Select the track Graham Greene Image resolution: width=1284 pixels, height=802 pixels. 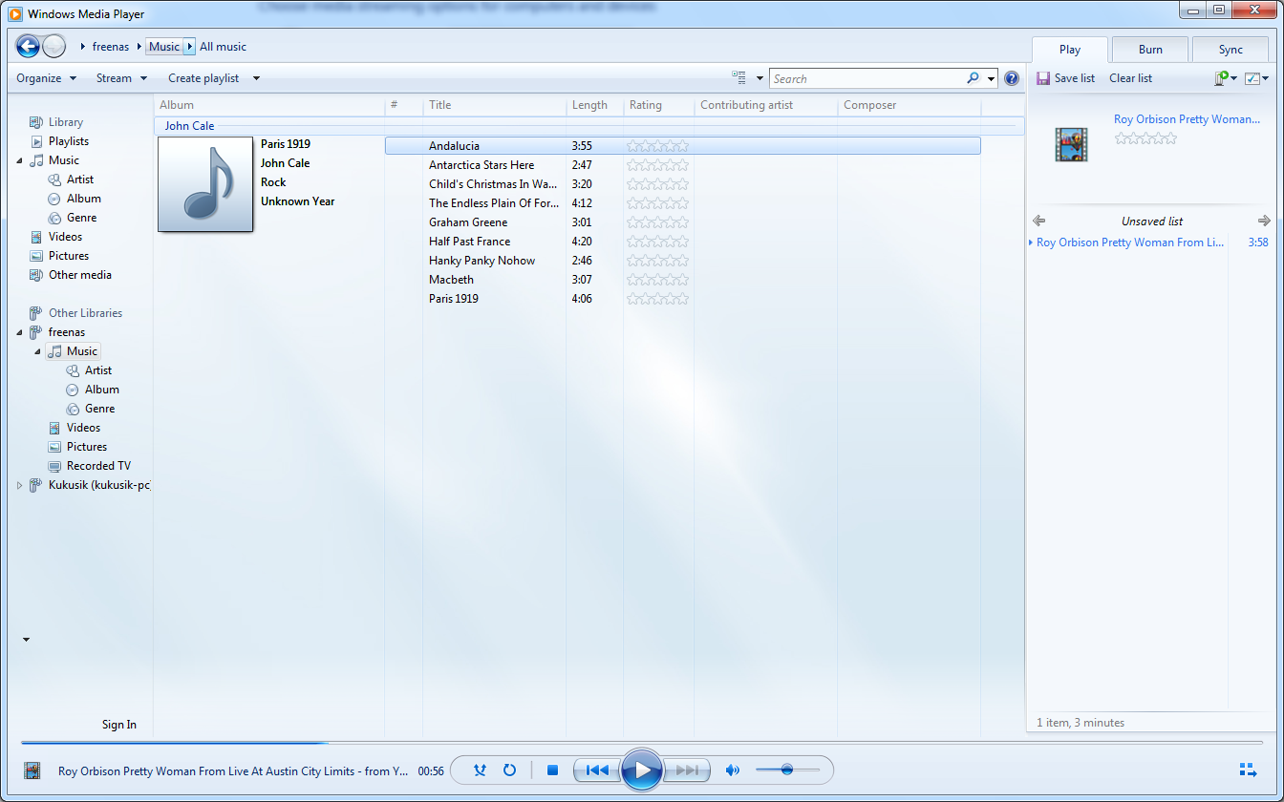click(468, 222)
